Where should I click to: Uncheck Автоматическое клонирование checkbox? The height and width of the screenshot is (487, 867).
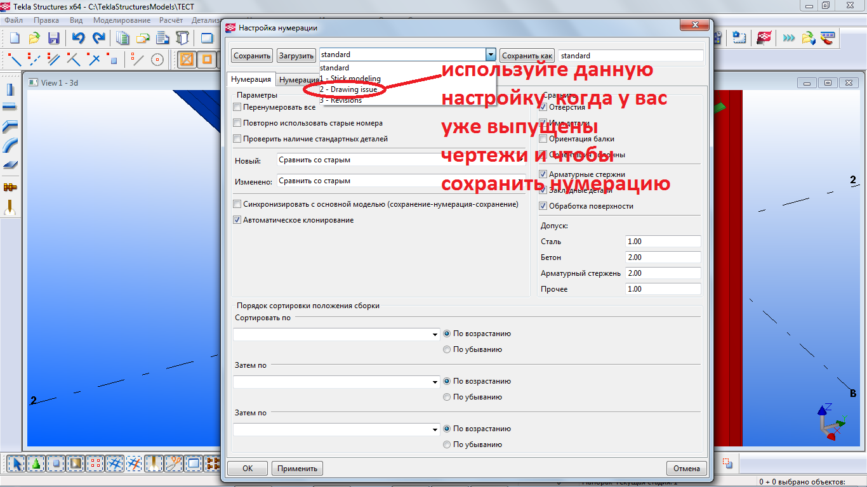pos(237,220)
